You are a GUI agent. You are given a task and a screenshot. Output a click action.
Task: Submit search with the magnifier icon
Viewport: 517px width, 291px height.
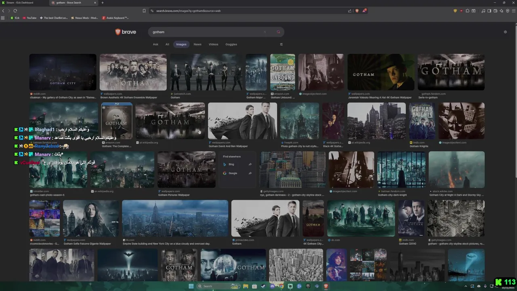tap(278, 32)
